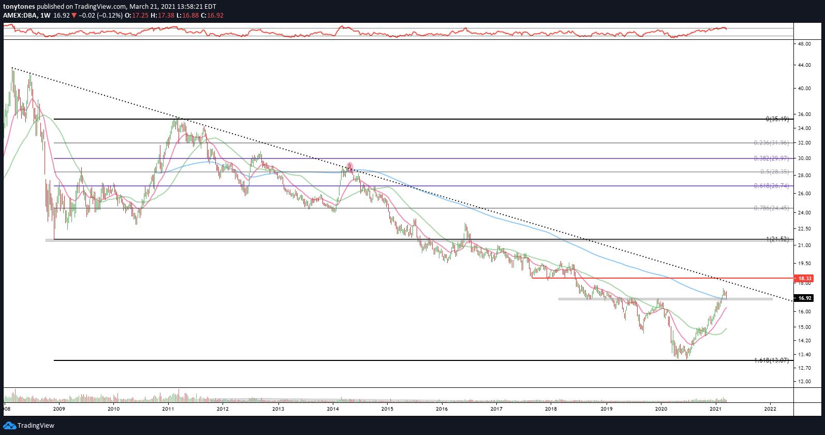Click the Fibonacci label 1(21.52)
Screen dimensions: 825x435
777,239
